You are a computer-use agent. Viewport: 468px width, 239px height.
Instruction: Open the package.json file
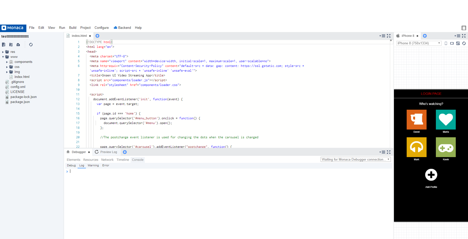coord(20,102)
